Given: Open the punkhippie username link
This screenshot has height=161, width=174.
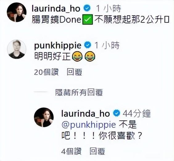Looking at the screenshot, I should coord(58,45).
